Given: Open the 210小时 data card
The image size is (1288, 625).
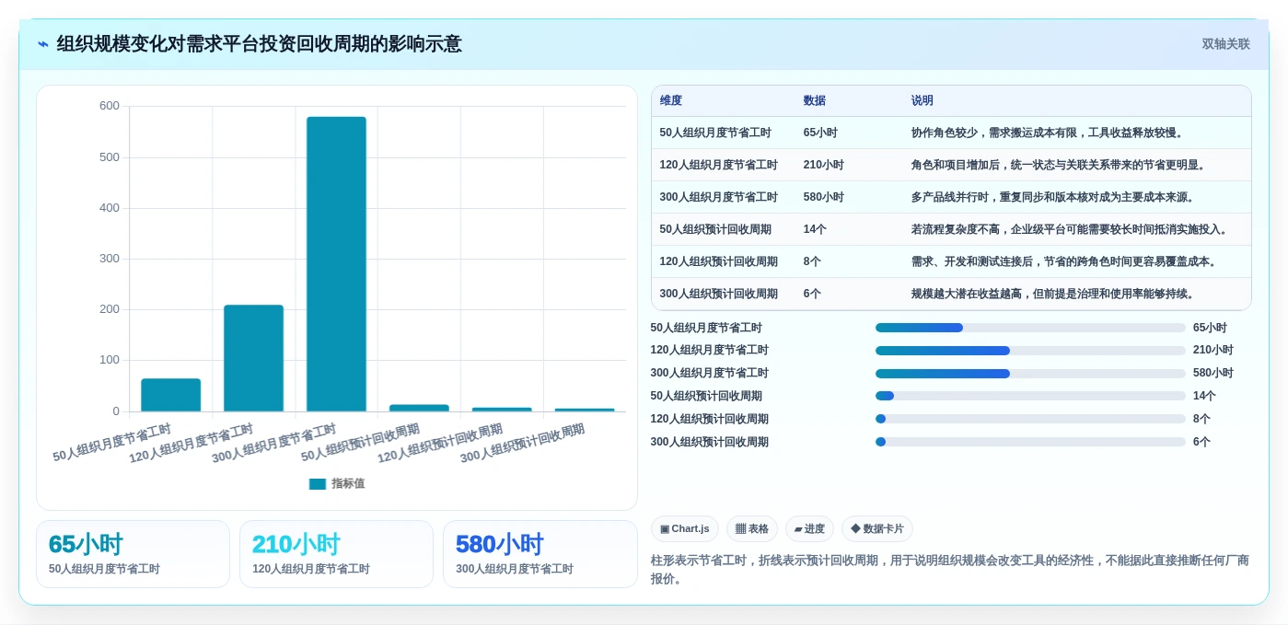Looking at the screenshot, I should click(x=336, y=554).
